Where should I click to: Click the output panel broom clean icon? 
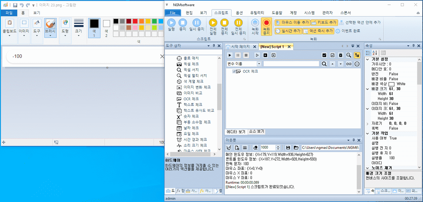[x=229, y=148]
